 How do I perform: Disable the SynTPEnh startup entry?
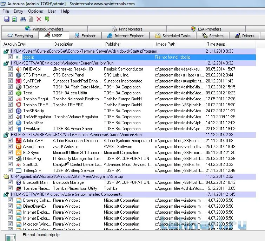[x=11, y=81]
